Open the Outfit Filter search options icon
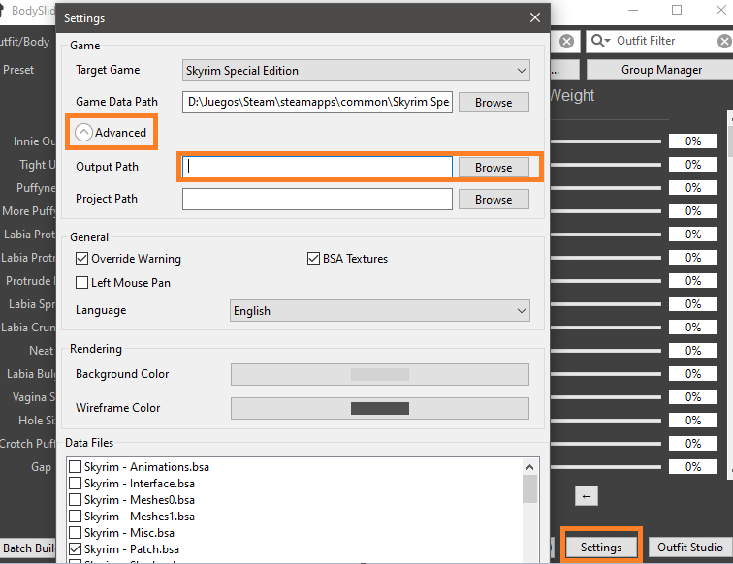The width and height of the screenshot is (733, 564). coord(601,41)
